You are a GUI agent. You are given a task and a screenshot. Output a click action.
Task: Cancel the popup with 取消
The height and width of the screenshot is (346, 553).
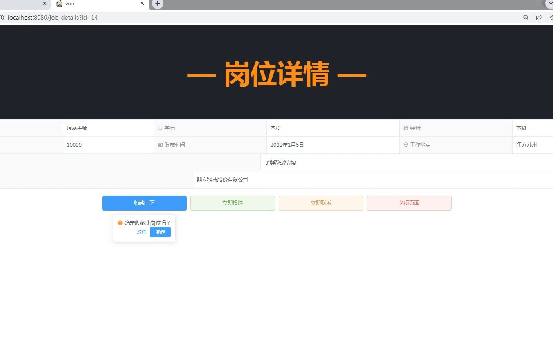tap(141, 232)
